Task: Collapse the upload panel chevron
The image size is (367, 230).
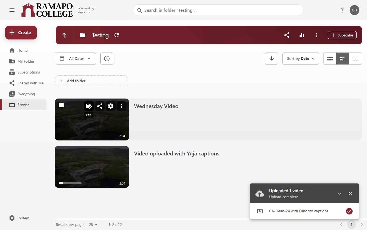Action: point(340,194)
